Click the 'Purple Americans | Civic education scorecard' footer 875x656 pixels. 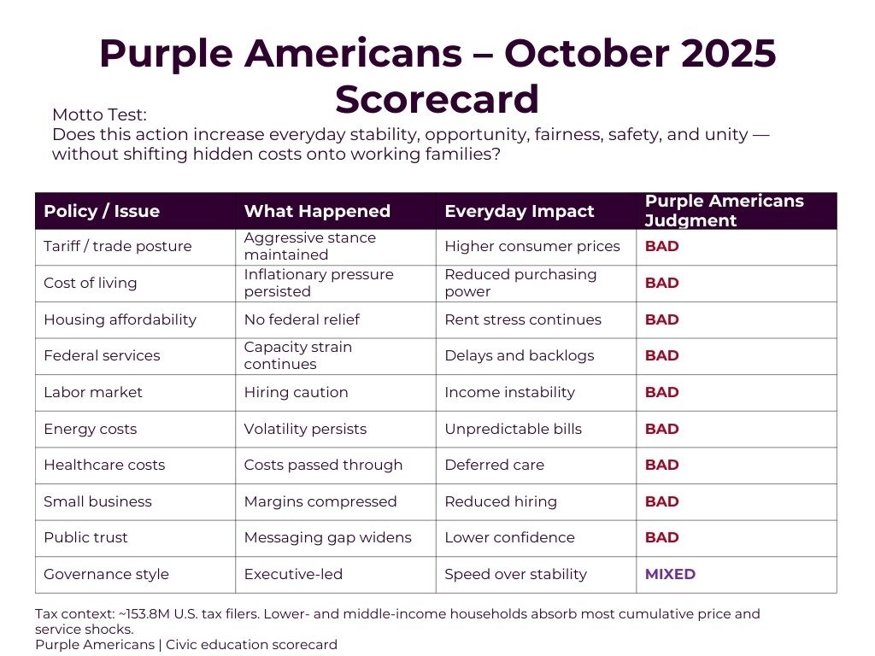point(186,645)
